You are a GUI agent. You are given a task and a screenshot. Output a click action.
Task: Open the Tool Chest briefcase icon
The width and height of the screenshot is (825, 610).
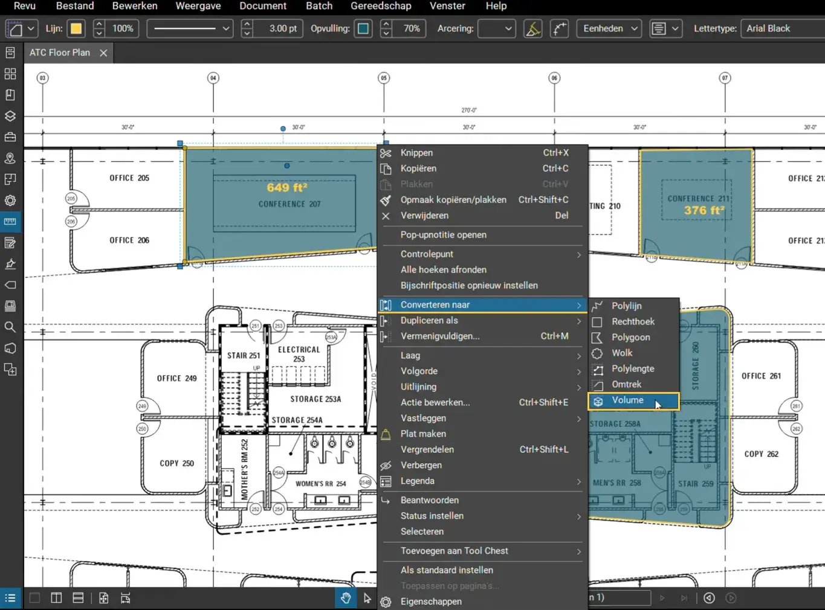click(10, 137)
